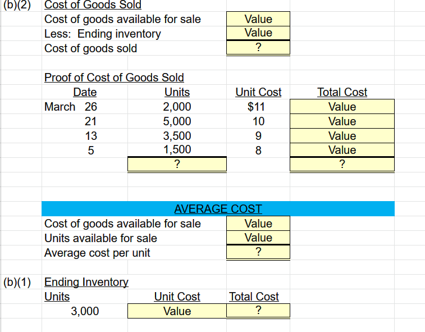Select the Average cost per unit label
This screenshot has width=425, height=332.
pyautogui.click(x=97, y=253)
